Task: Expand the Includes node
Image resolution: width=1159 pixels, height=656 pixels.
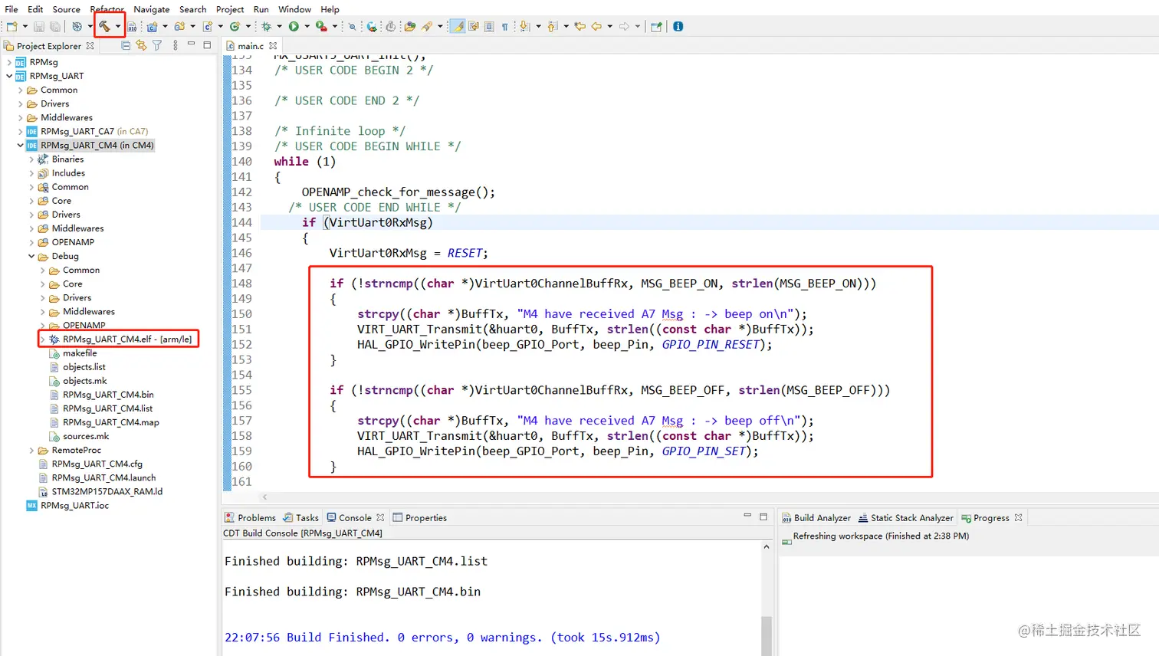Action: [31, 173]
